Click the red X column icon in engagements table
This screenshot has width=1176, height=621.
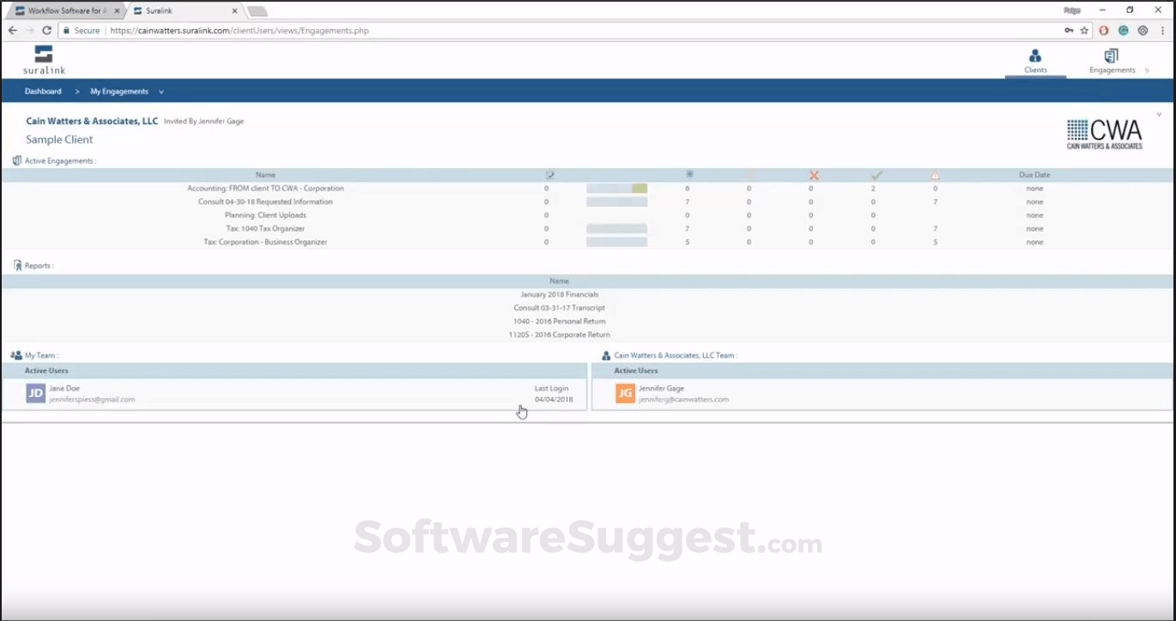[813, 174]
